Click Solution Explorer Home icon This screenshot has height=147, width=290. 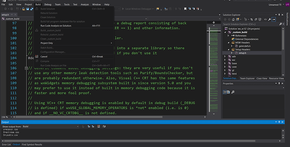coord(233,19)
